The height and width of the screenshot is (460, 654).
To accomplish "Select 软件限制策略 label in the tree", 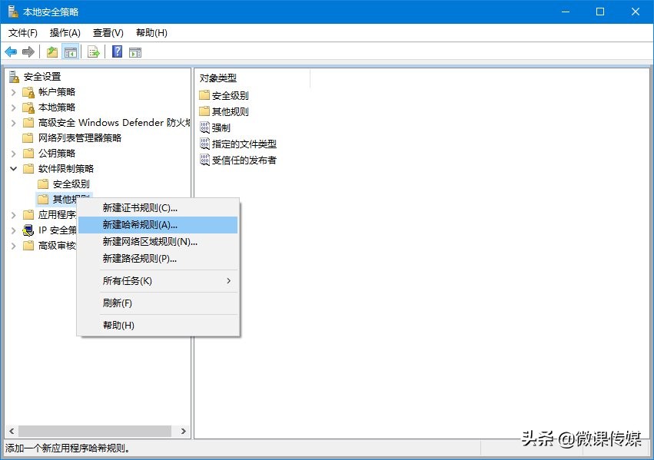I will (66, 169).
